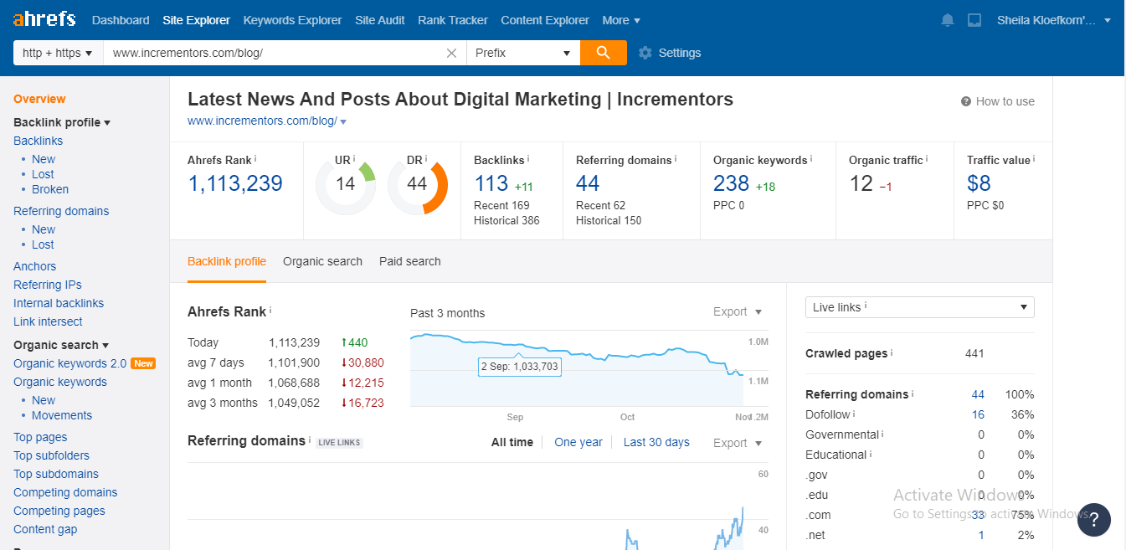Open the notifications bell icon
This screenshot has height=550, width=1126.
click(948, 20)
